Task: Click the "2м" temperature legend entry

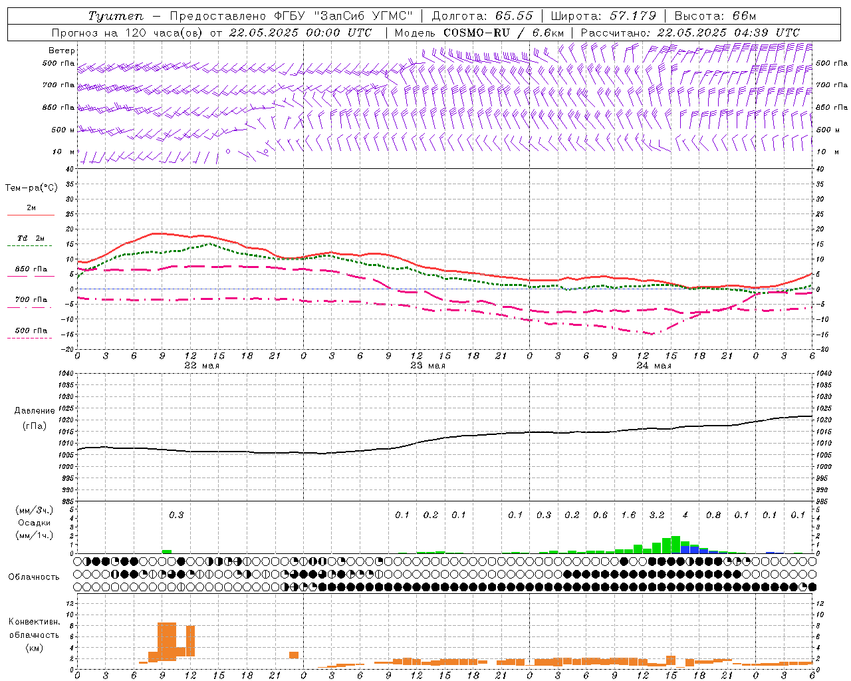Action: click(x=31, y=207)
